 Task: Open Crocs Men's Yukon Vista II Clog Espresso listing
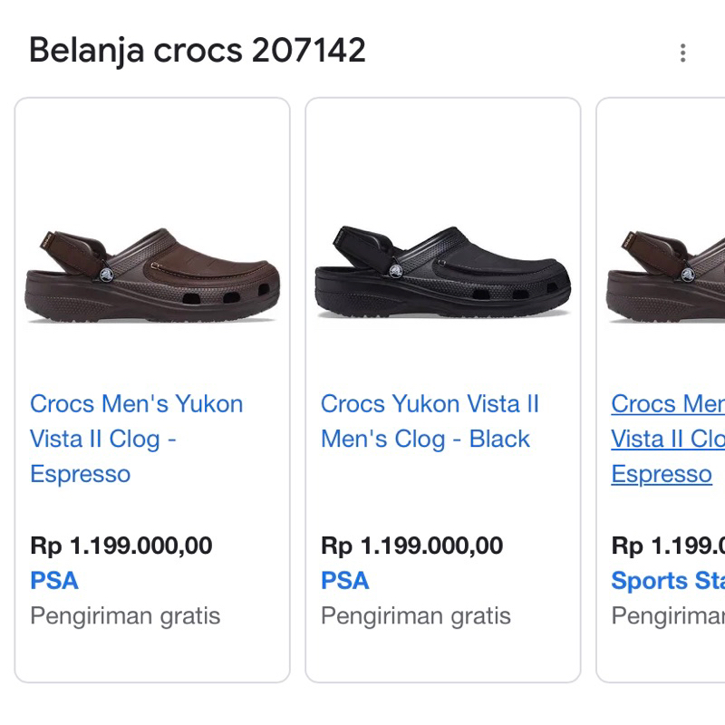pos(136,439)
